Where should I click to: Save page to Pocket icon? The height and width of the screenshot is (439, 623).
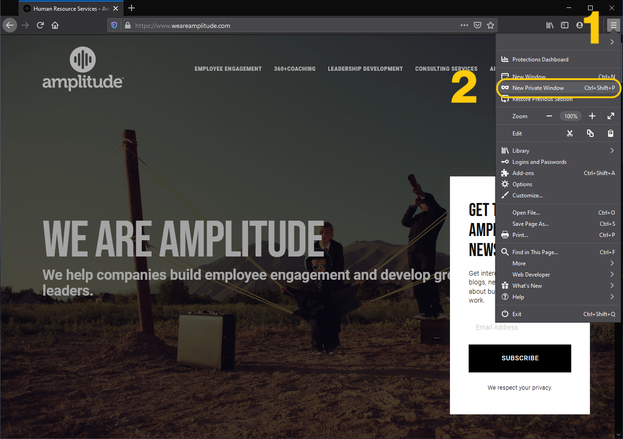point(478,25)
